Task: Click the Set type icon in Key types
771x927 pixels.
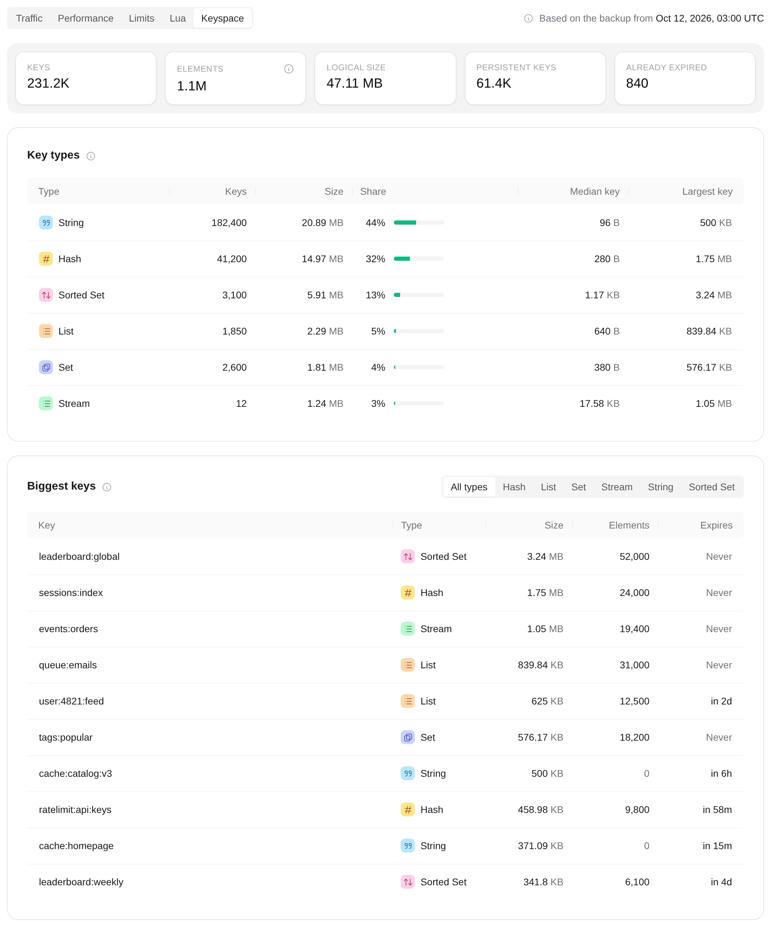Action: coord(46,368)
